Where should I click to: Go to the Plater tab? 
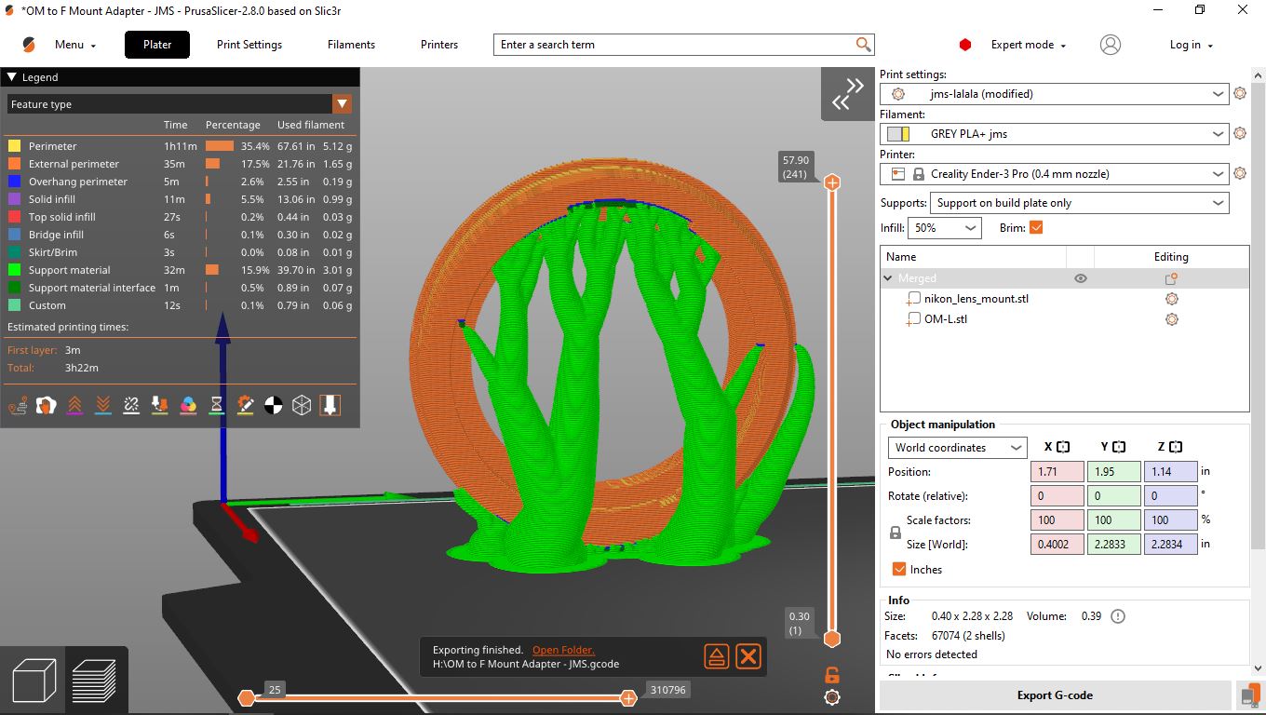point(157,45)
